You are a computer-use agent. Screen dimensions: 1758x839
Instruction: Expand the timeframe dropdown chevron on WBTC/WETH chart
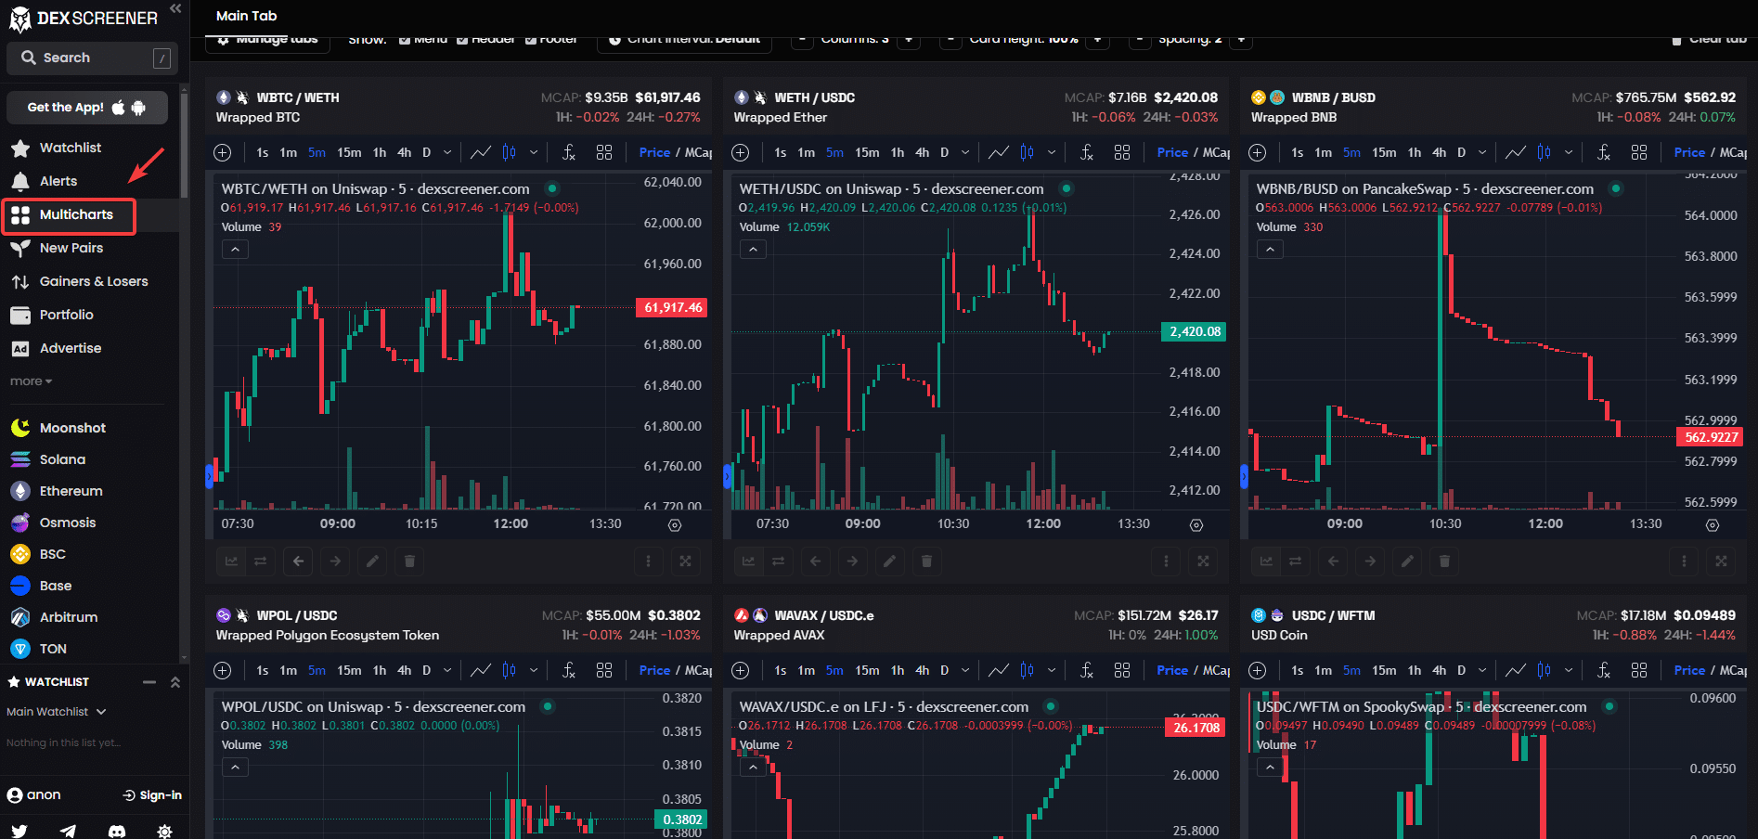pyautogui.click(x=447, y=151)
